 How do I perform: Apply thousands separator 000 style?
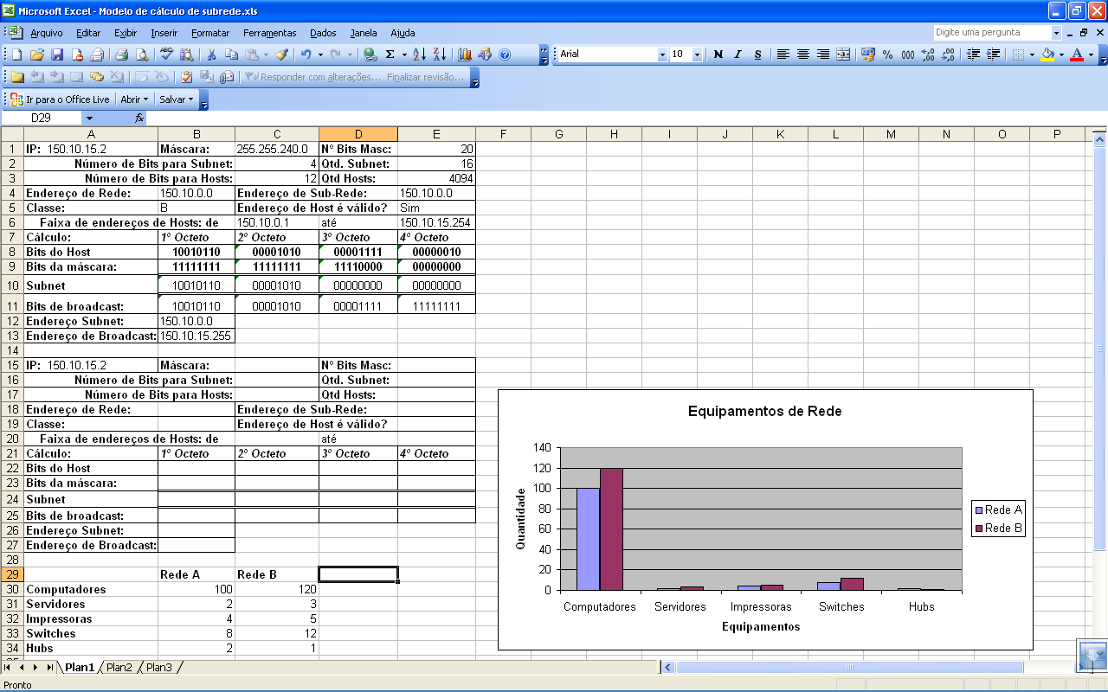tap(908, 54)
